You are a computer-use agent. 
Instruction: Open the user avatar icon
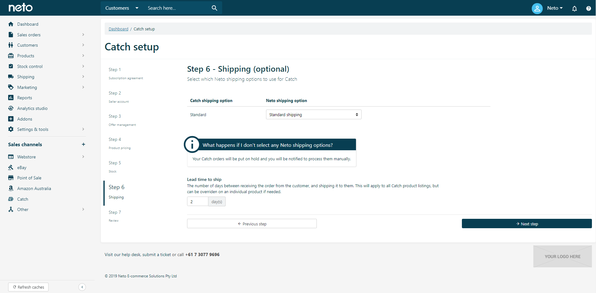(537, 8)
